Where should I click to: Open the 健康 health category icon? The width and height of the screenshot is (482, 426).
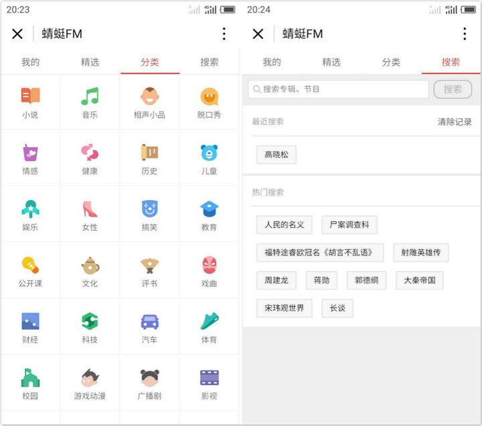90,152
